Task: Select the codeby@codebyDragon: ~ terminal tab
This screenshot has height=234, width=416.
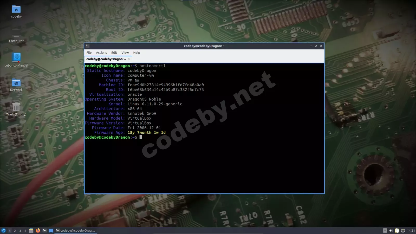Action: (108, 59)
